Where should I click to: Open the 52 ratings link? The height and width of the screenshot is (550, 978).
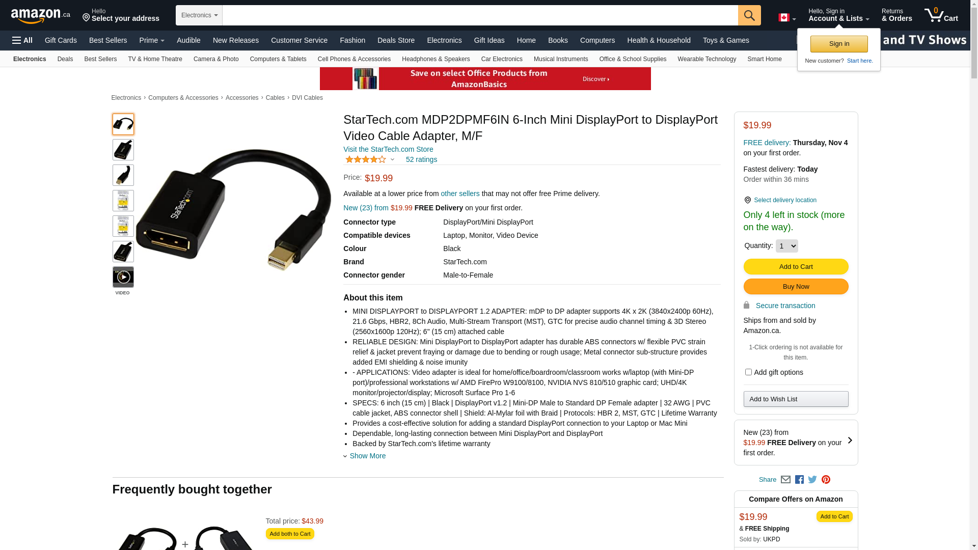[421, 159]
